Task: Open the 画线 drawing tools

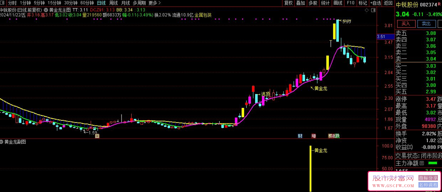Action: tap(338, 3)
